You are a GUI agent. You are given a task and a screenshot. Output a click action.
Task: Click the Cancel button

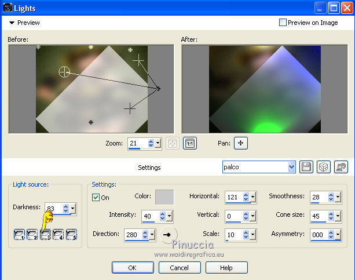pyautogui.click(x=180, y=267)
